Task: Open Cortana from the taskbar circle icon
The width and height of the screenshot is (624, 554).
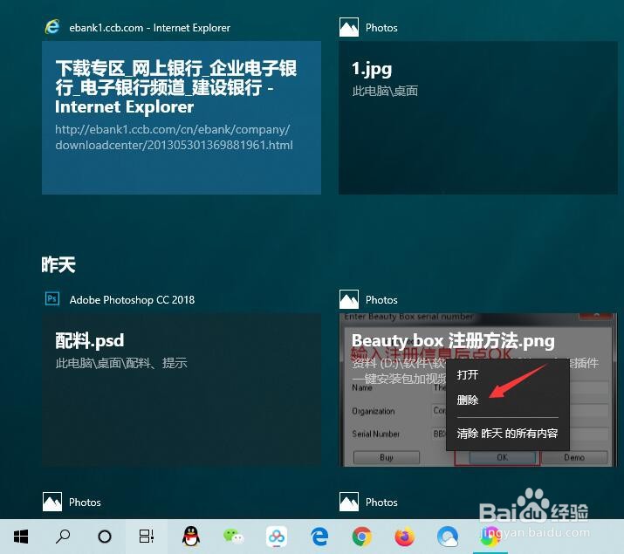Action: pyautogui.click(x=105, y=537)
